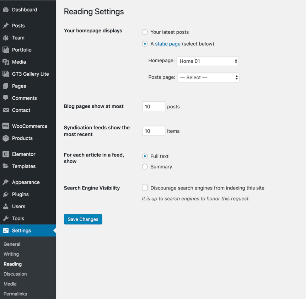
Task: Follow the static page link
Action: pos(168,44)
